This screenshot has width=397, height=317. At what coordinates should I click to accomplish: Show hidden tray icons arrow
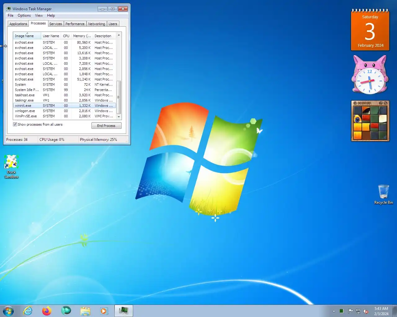(x=334, y=311)
